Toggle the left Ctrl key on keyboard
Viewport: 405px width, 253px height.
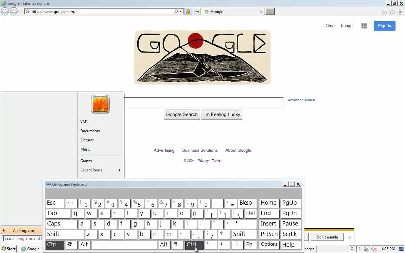(x=55, y=245)
